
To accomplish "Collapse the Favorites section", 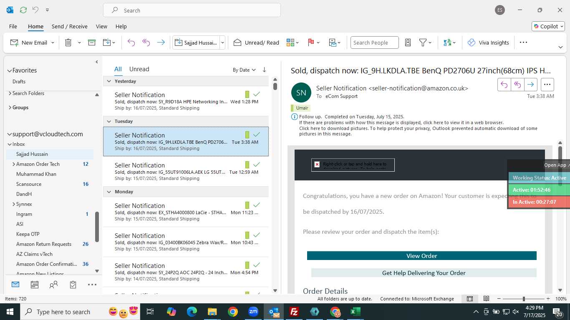I will [x=10, y=71].
